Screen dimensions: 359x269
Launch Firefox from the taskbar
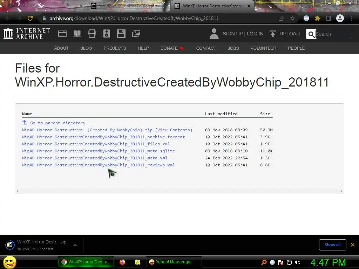point(122,262)
